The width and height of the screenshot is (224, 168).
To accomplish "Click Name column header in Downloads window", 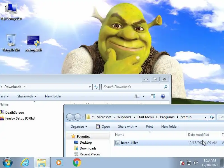I will click(4, 104).
